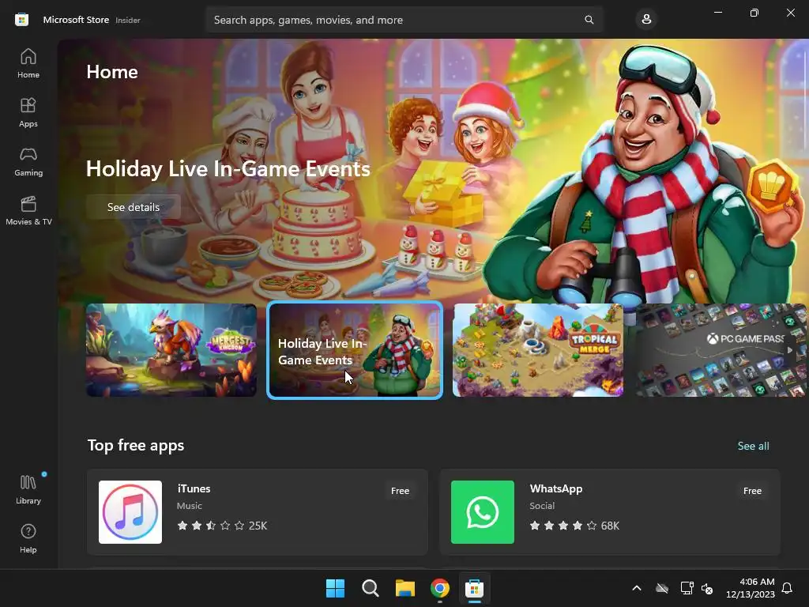809x607 pixels.
Task: Click the network display tray icon
Action: (687, 588)
